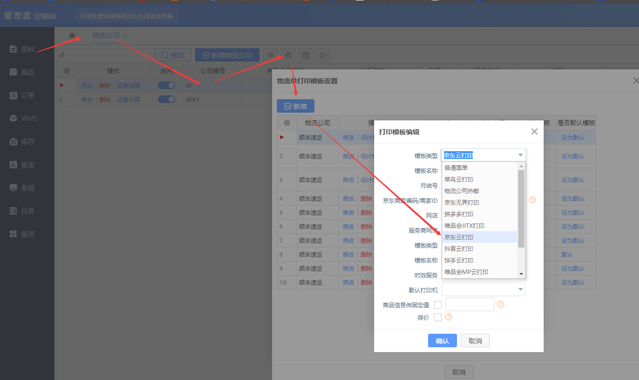This screenshot has width=639, height=380.
Task: Open the 模板类型 dropdown showing 京东云打印
Action: (x=483, y=155)
